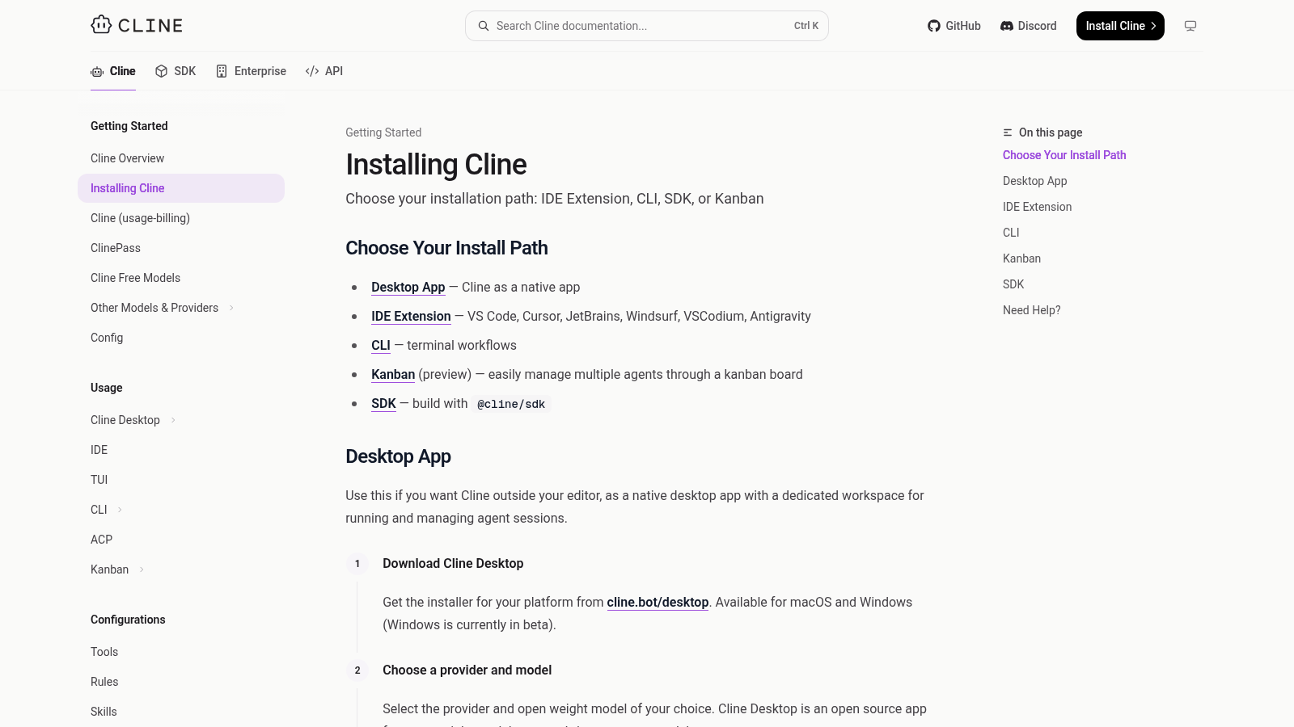
Task: Switch to the API tab
Action: coord(324,71)
